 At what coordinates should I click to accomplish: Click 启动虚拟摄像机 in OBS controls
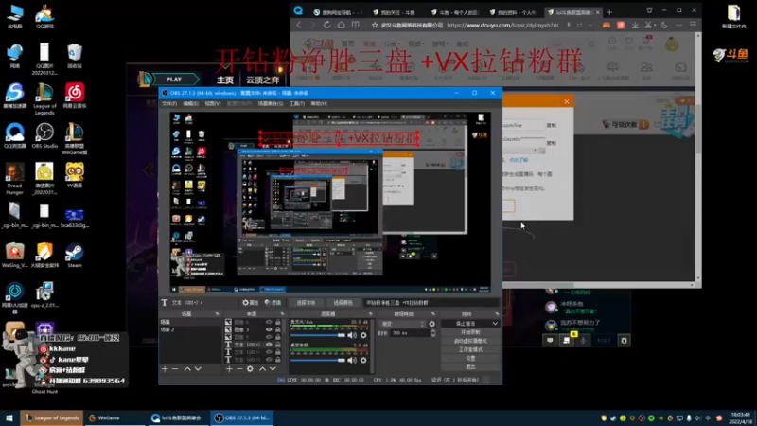click(x=470, y=341)
